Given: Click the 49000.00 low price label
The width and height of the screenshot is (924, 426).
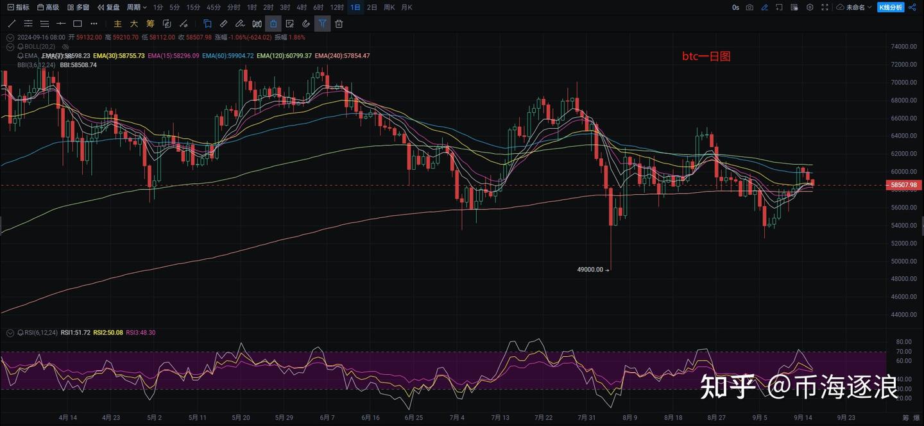Looking at the screenshot, I should (590, 270).
